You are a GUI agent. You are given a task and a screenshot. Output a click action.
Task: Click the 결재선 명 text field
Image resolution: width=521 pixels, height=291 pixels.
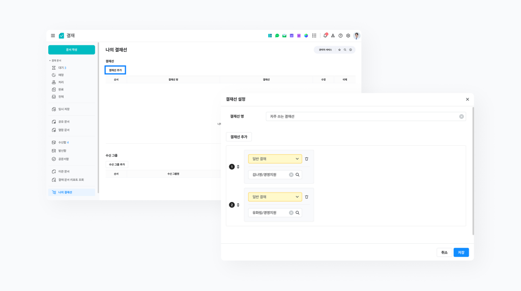361,116
